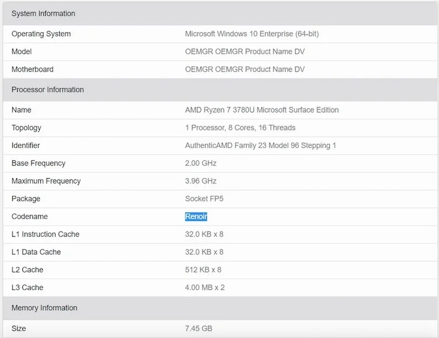The image size is (439, 338).
Task: Click the L1 Data Cache value '32.0 KB x 8'
Action: click(204, 252)
